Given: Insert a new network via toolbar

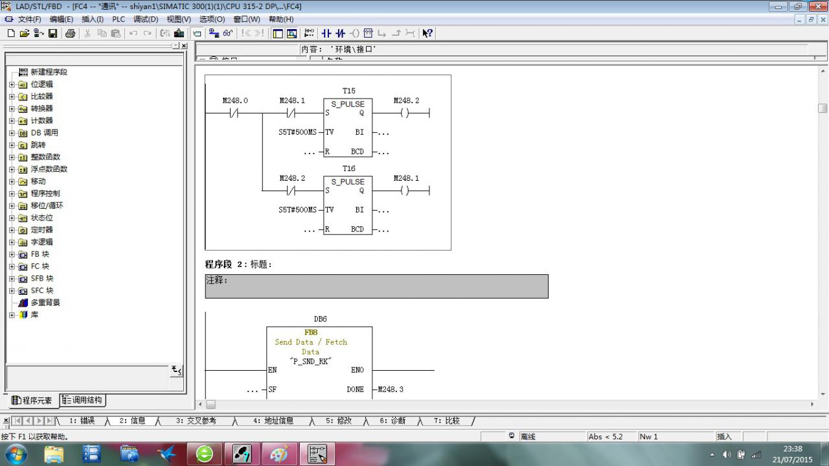Looking at the screenshot, I should (310, 33).
